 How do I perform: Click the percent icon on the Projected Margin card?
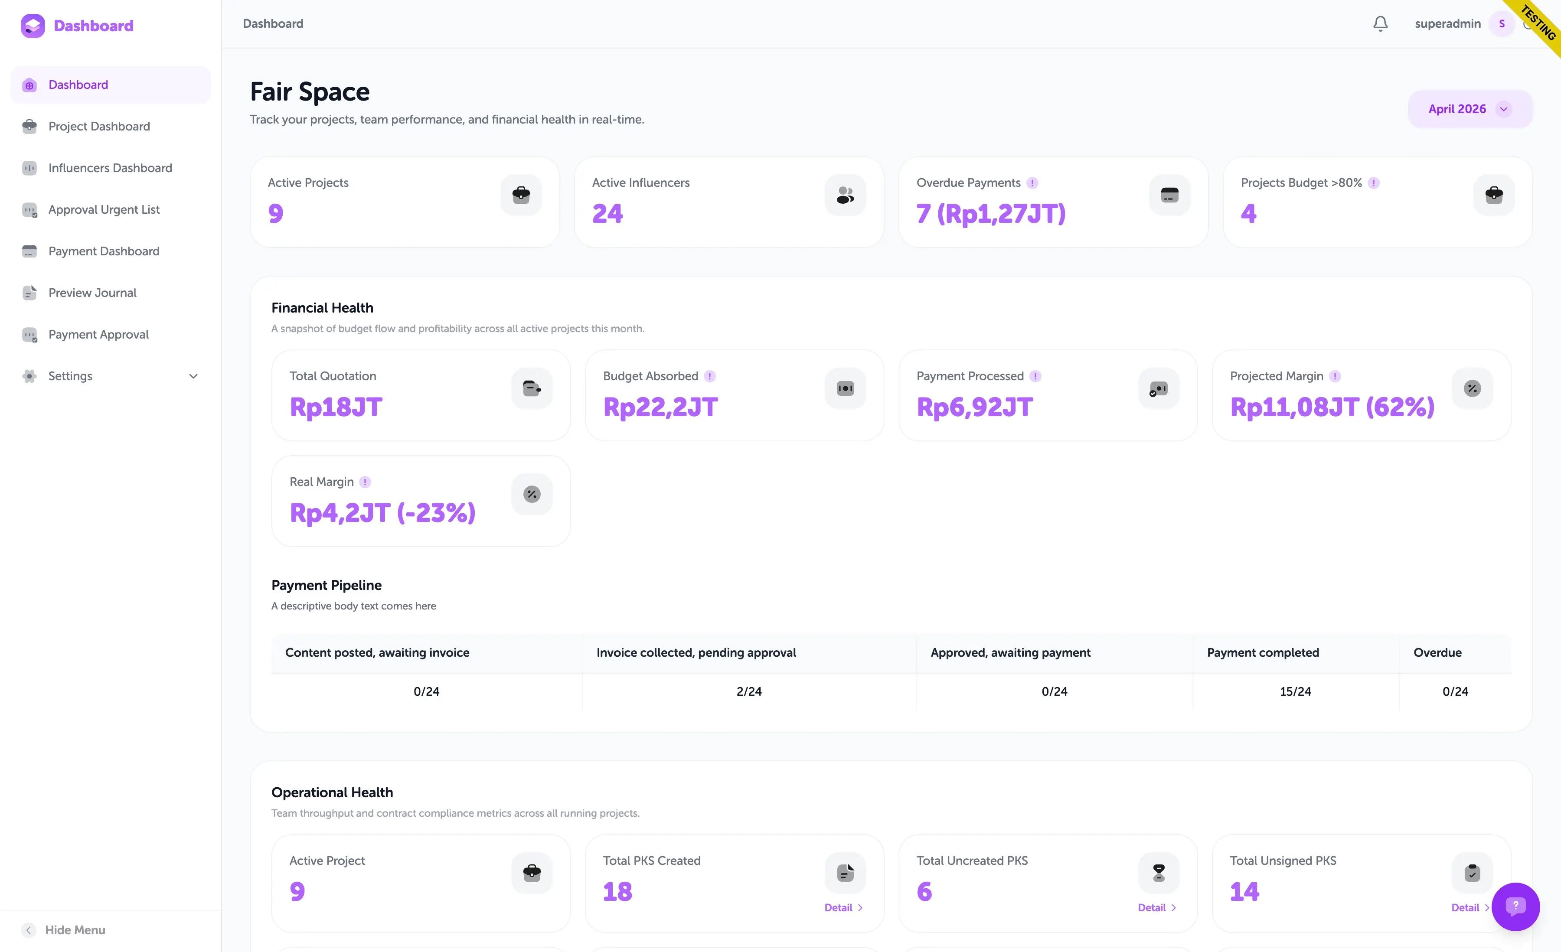1472,388
